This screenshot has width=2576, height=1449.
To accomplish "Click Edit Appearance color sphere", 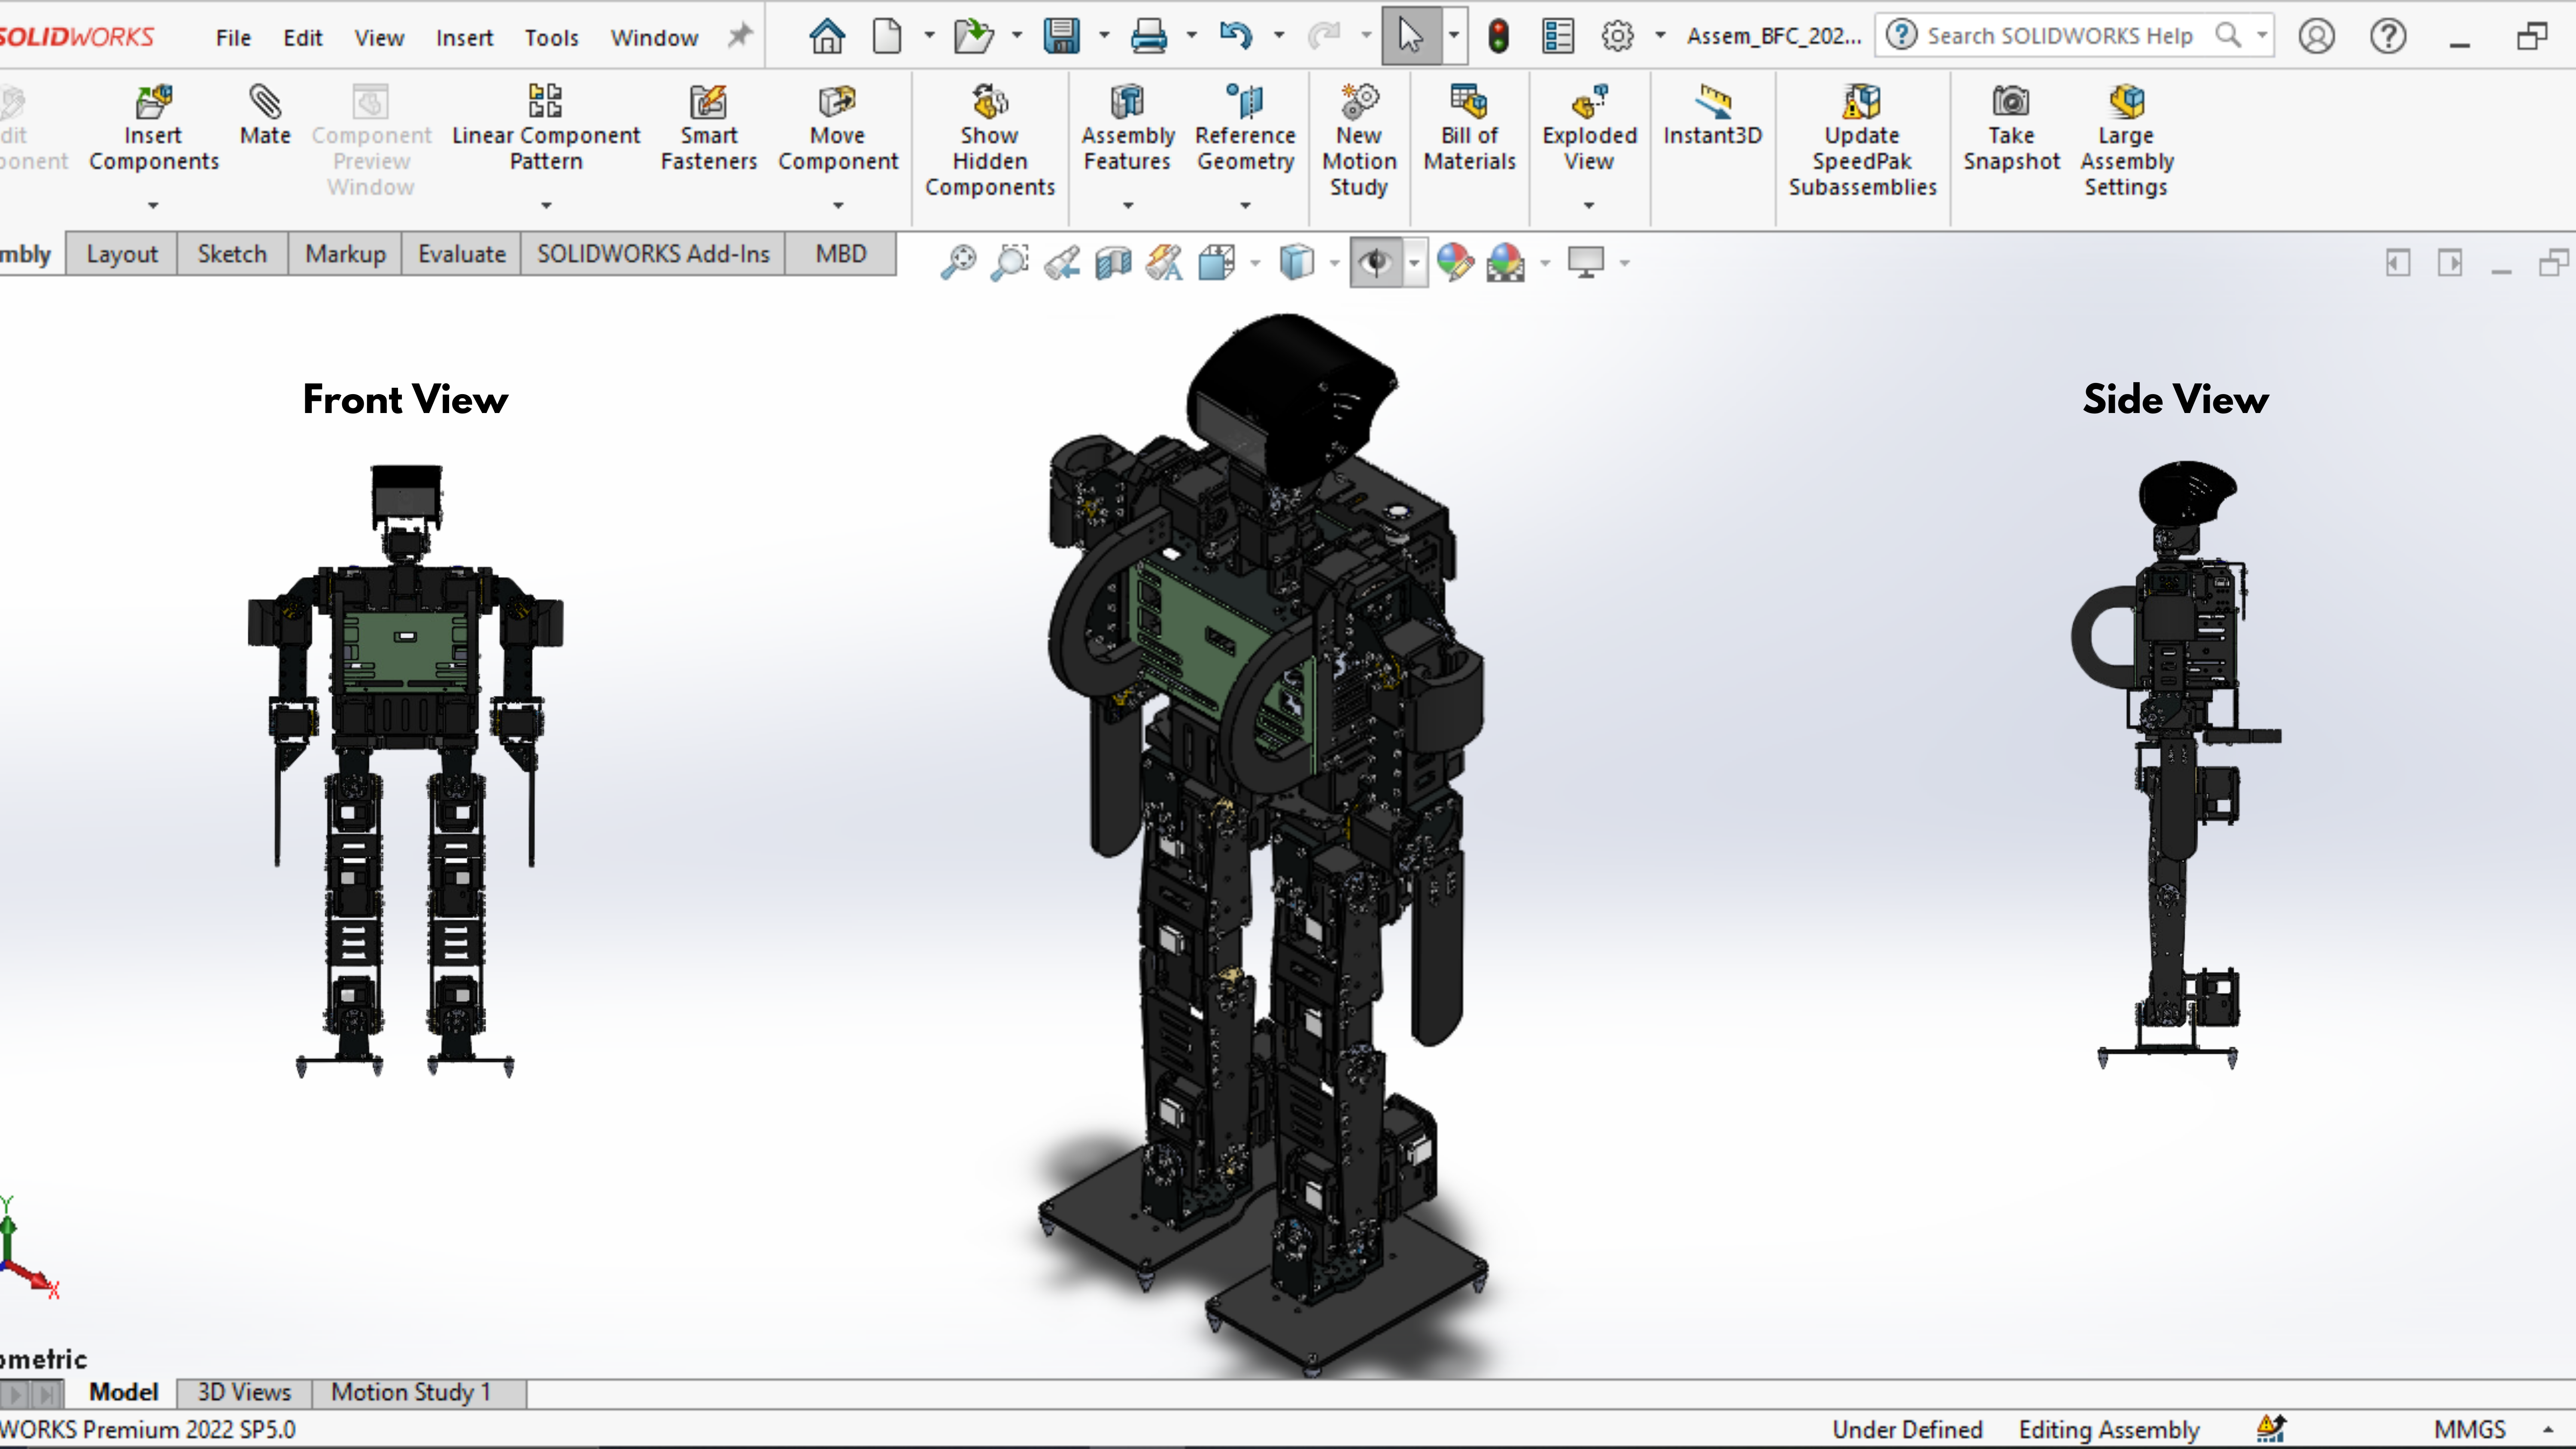I will (1455, 263).
